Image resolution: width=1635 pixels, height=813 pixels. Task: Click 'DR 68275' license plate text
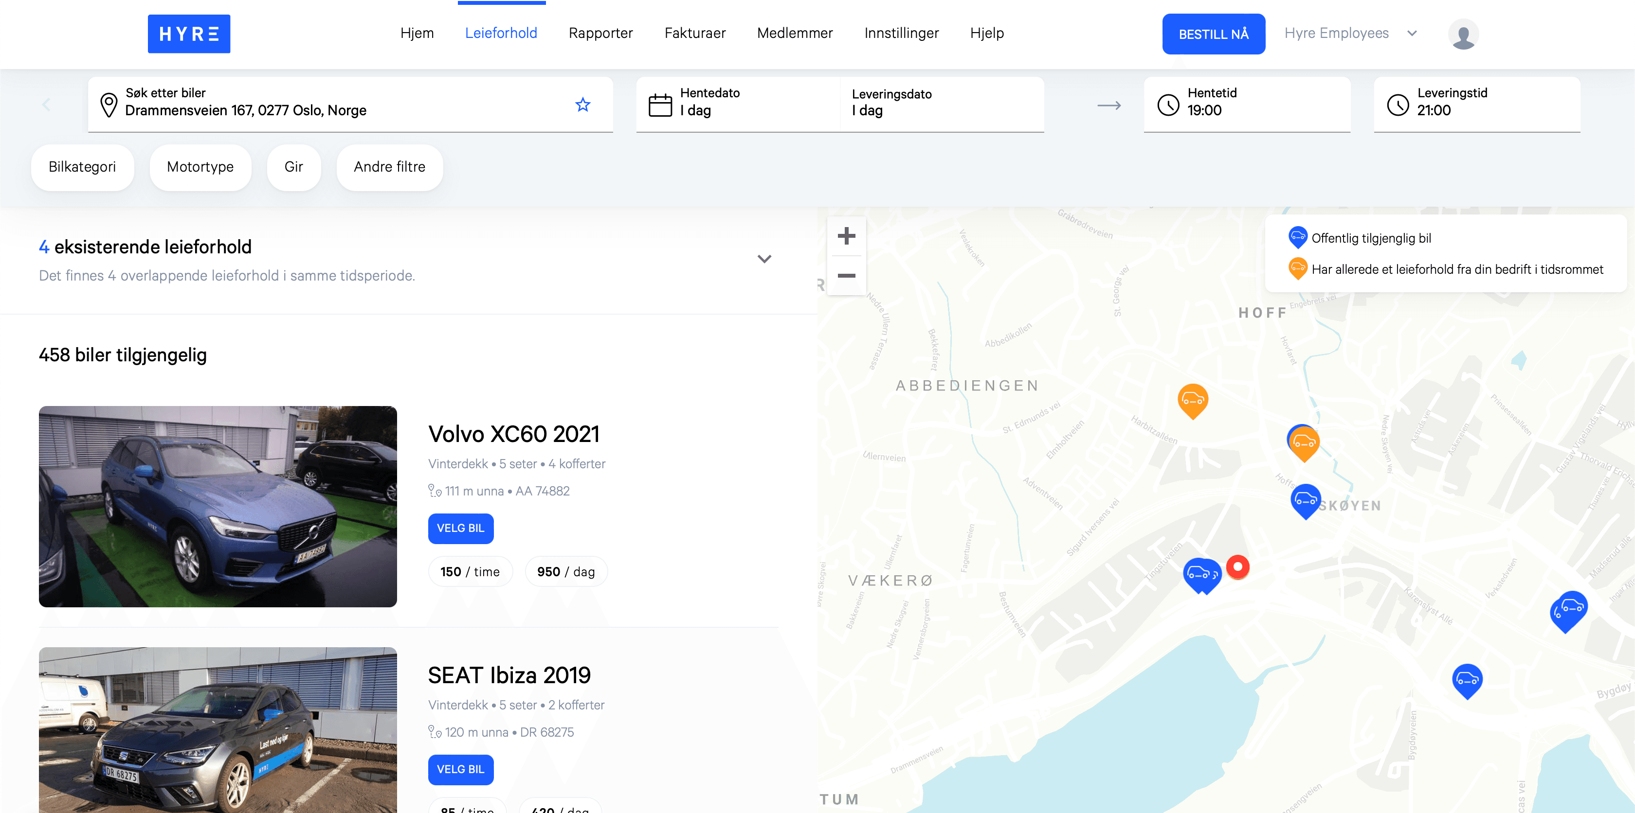pyautogui.click(x=546, y=732)
